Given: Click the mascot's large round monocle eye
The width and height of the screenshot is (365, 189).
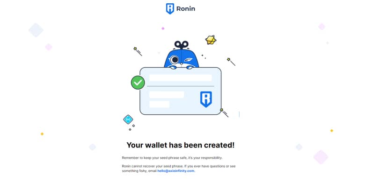Looking at the screenshot, I should [175, 60].
